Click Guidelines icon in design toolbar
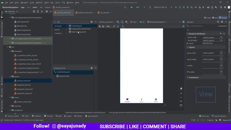The height and width of the screenshot is (130, 231). [123, 26]
